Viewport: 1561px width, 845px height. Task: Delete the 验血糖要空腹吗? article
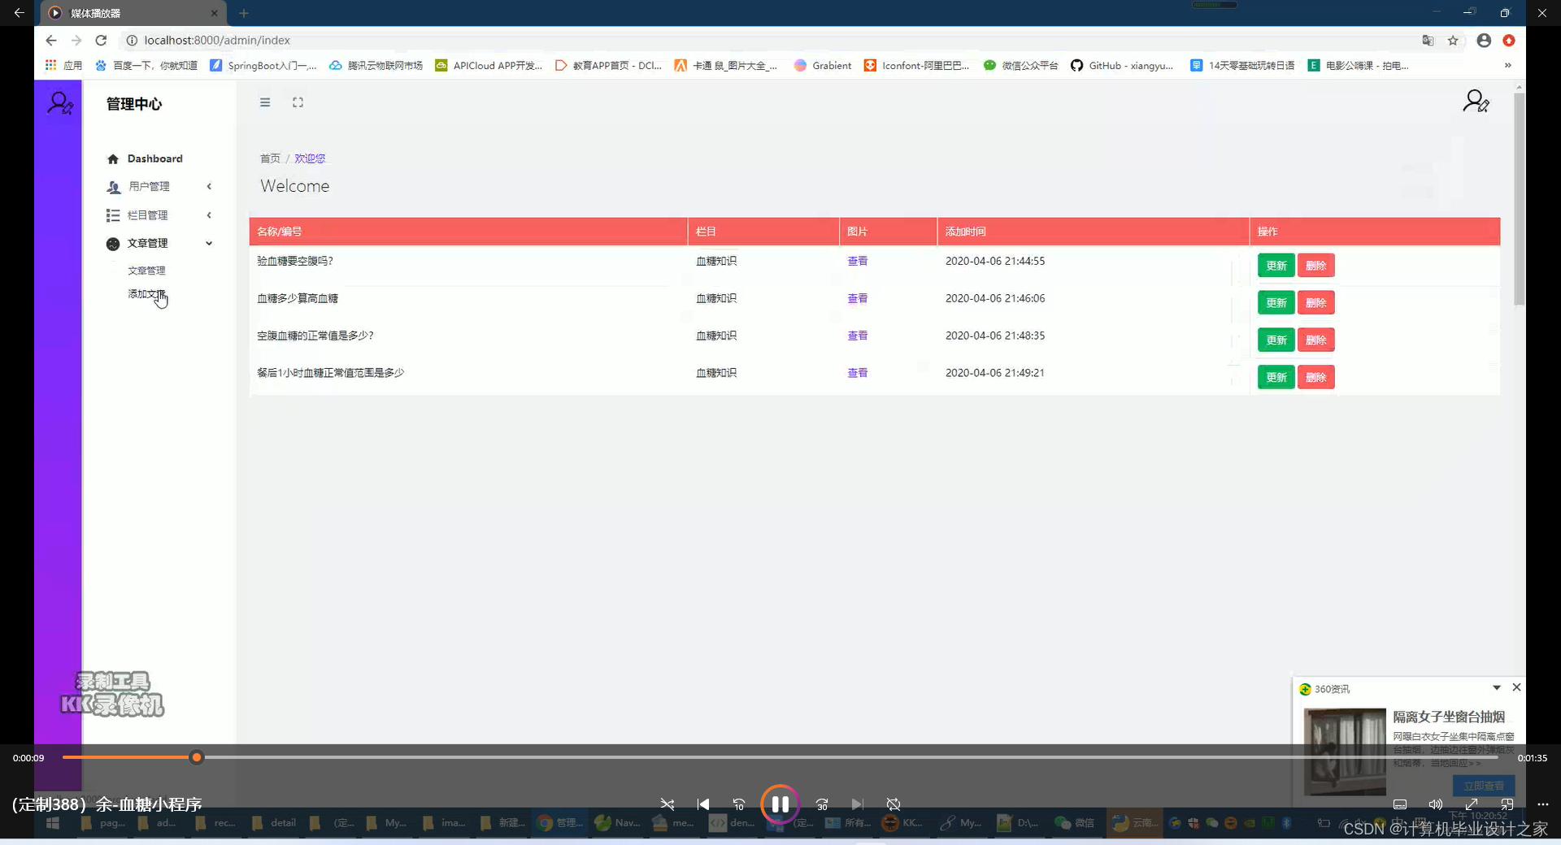point(1315,266)
